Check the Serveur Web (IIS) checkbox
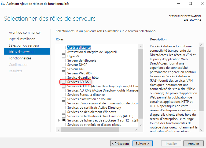 click(x=64, y=73)
